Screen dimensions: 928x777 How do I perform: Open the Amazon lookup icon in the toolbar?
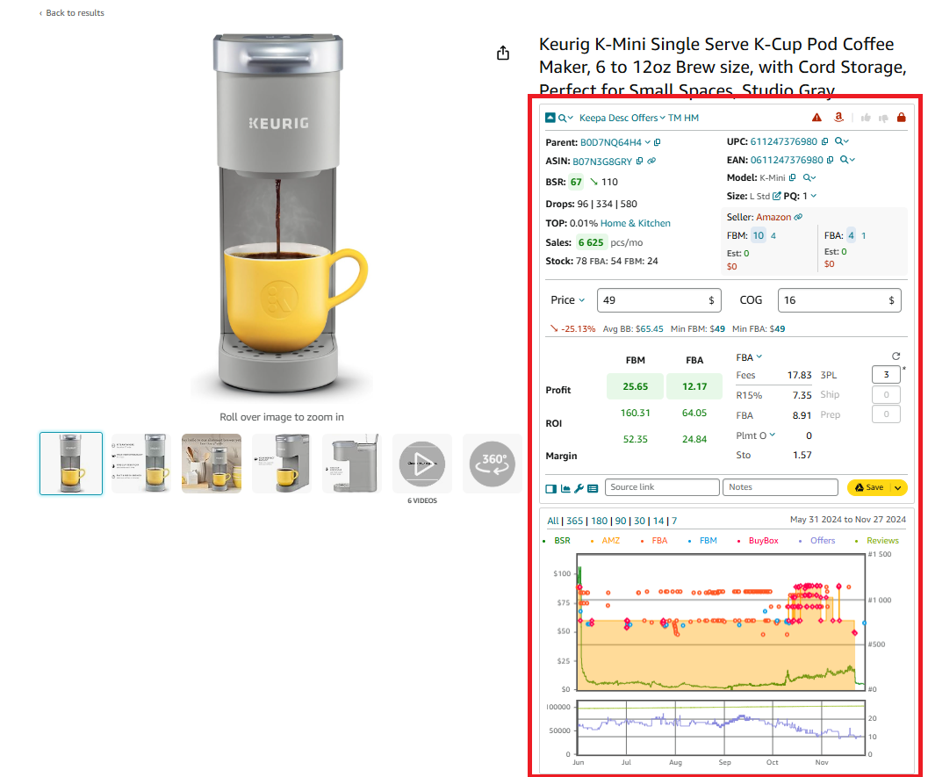coord(839,117)
